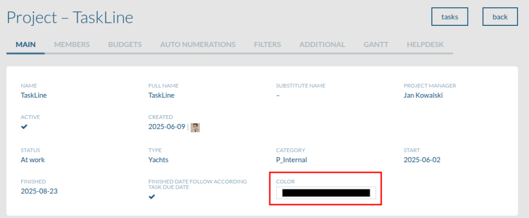Image resolution: width=529 pixels, height=218 pixels.
Task: Click the finished date 2025-08-23
Action: 39,191
